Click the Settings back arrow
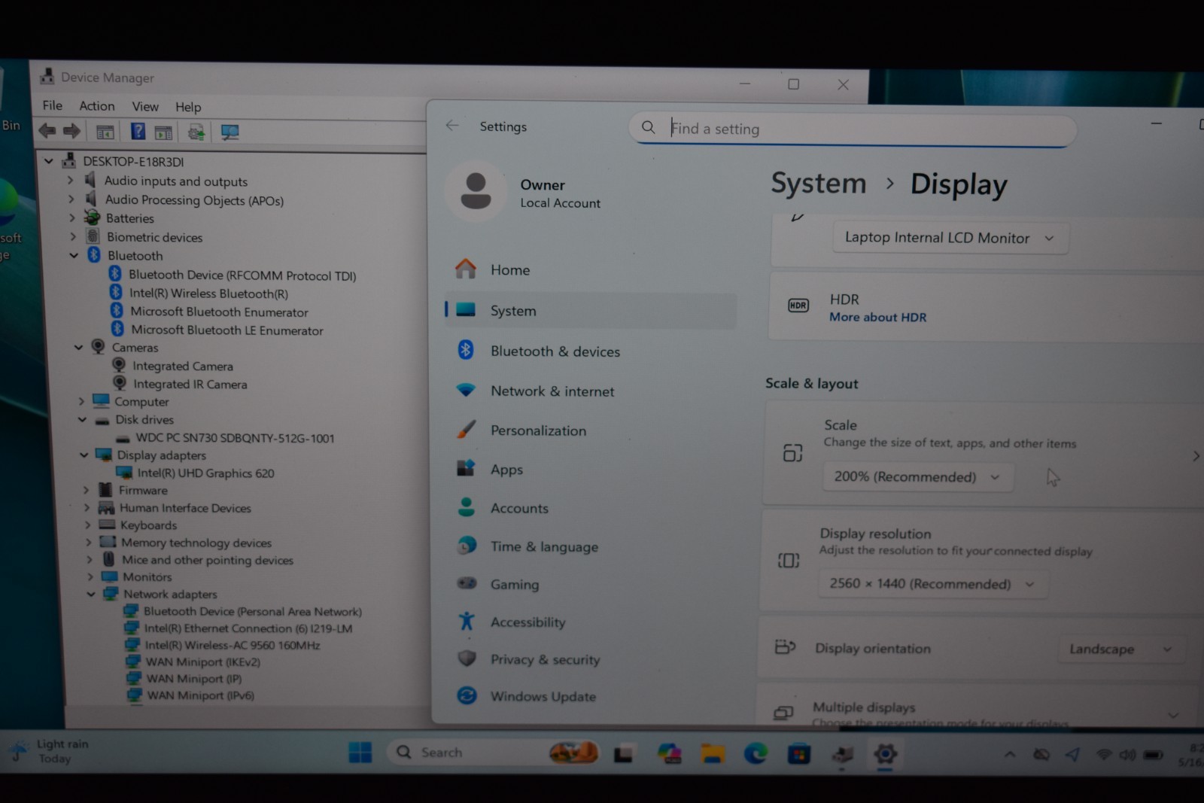1204x803 pixels. click(x=451, y=126)
